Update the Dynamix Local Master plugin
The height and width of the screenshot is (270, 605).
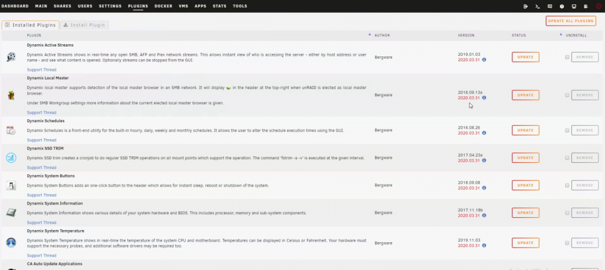(526, 95)
